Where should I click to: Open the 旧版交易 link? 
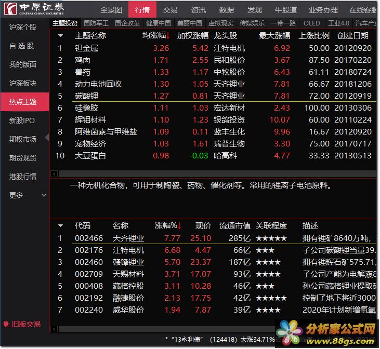click(x=26, y=324)
